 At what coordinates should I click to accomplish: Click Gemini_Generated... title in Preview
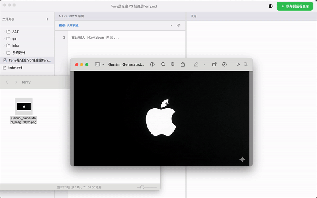126,64
